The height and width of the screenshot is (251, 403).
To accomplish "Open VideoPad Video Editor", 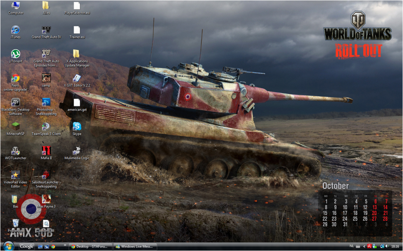I will tap(15, 179).
